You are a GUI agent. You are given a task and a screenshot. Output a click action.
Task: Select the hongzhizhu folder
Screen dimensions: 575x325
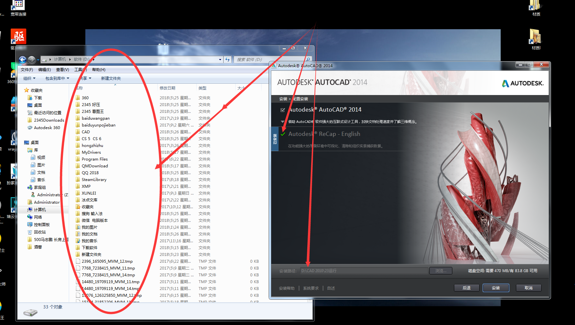[x=92, y=145]
